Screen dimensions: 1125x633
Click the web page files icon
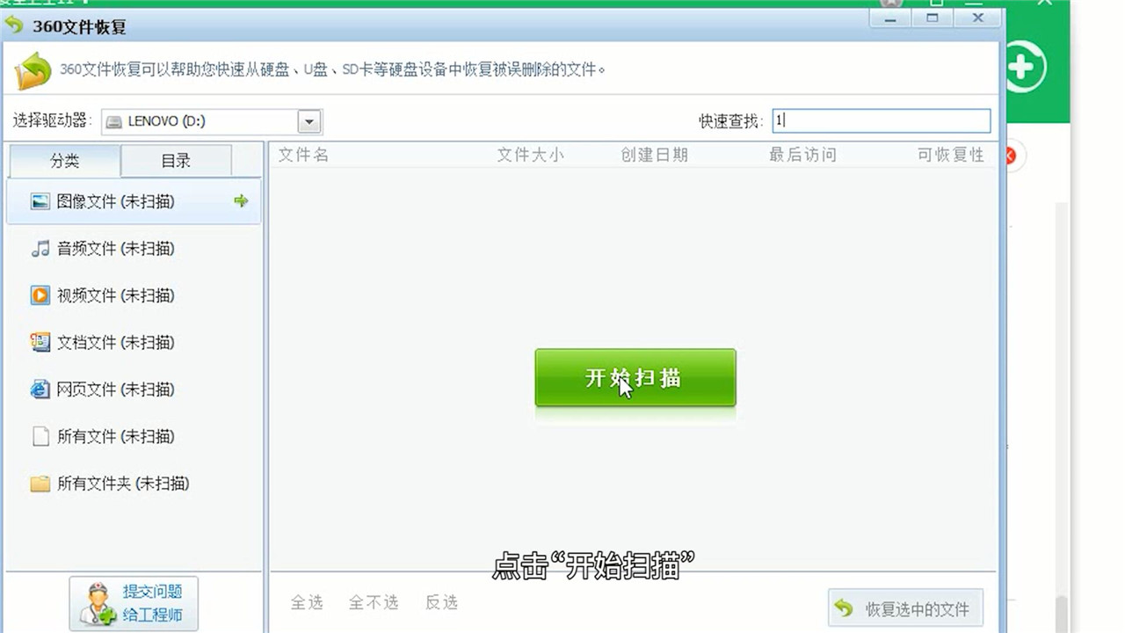point(40,389)
